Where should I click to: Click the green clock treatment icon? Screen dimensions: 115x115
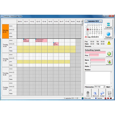109,54
